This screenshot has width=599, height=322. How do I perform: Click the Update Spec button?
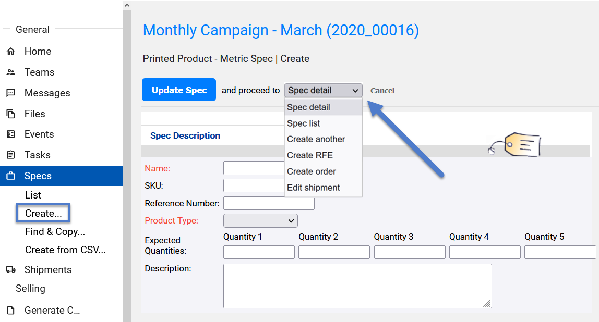point(179,90)
